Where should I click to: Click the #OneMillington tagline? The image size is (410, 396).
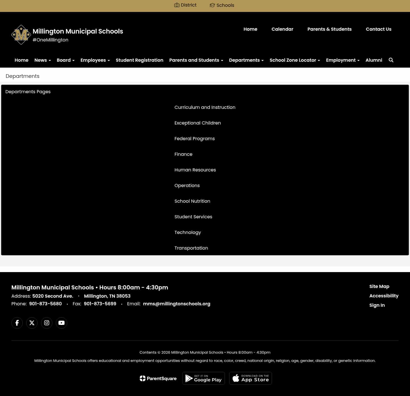pyautogui.click(x=50, y=40)
